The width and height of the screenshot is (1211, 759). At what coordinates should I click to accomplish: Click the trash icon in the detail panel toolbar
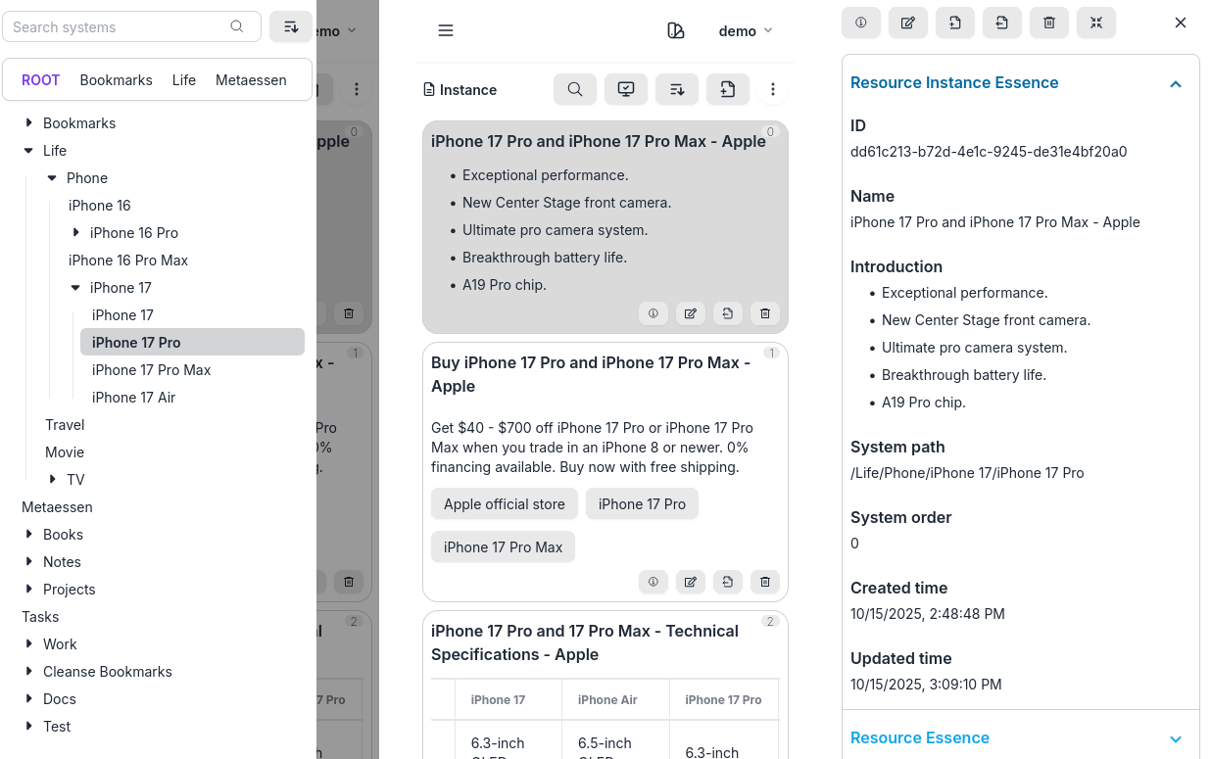coord(1049,23)
